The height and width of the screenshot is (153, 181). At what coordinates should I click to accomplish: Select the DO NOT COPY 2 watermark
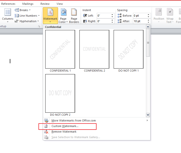[x=60, y=94]
